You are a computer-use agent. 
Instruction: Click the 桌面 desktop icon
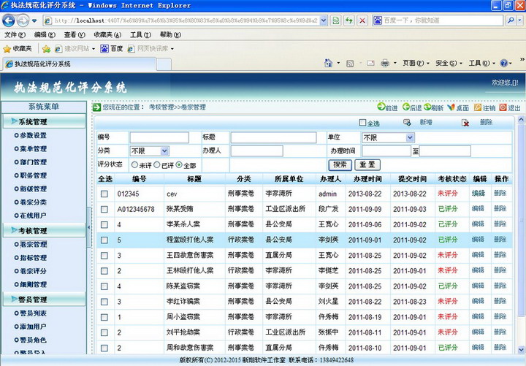click(x=451, y=107)
